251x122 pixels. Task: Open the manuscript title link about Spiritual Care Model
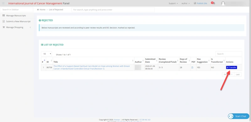[92, 67]
